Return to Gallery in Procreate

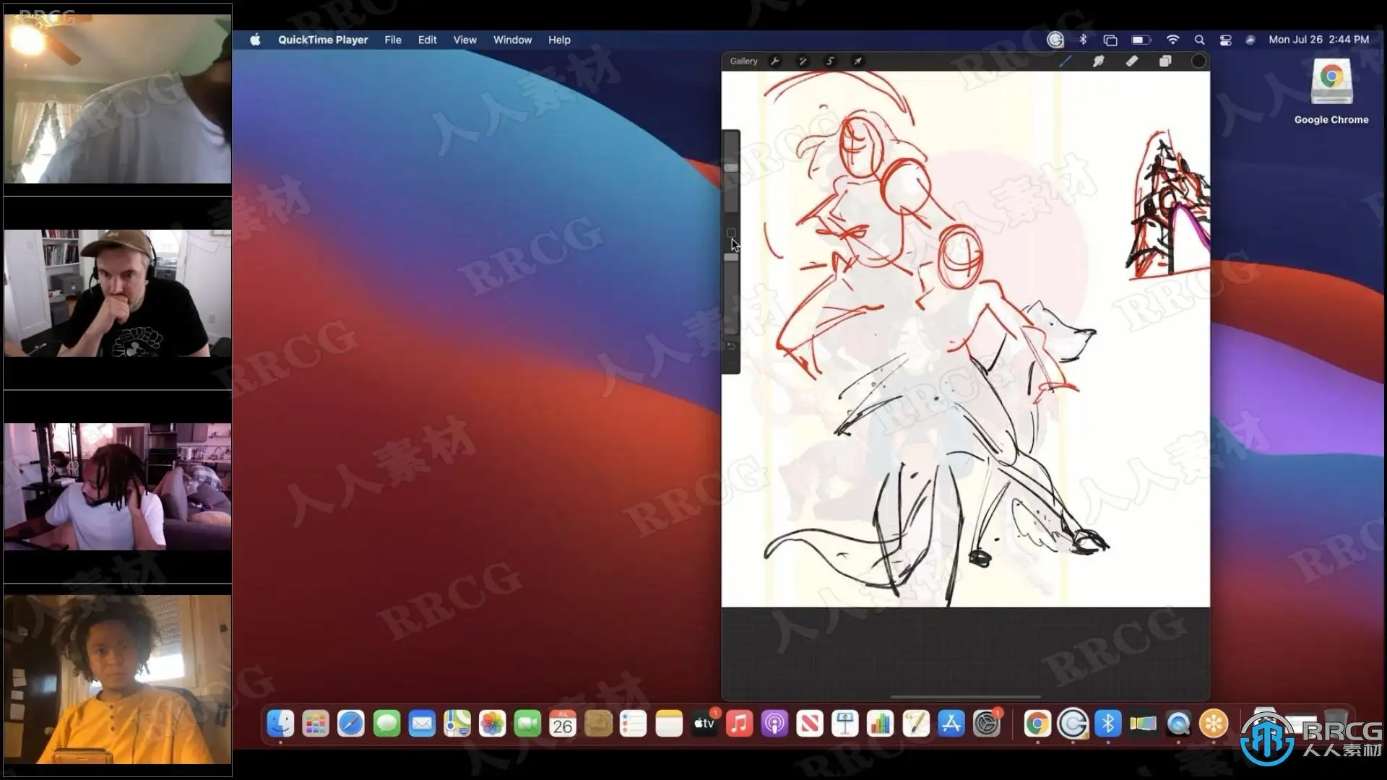point(743,61)
